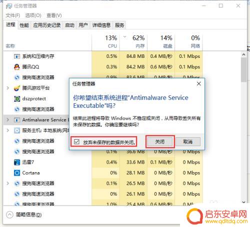Switch to the 详细信息 tab

tap(101, 25)
